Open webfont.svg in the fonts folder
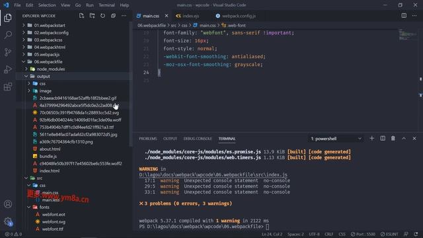The height and width of the screenshot is (238, 423). [54, 222]
